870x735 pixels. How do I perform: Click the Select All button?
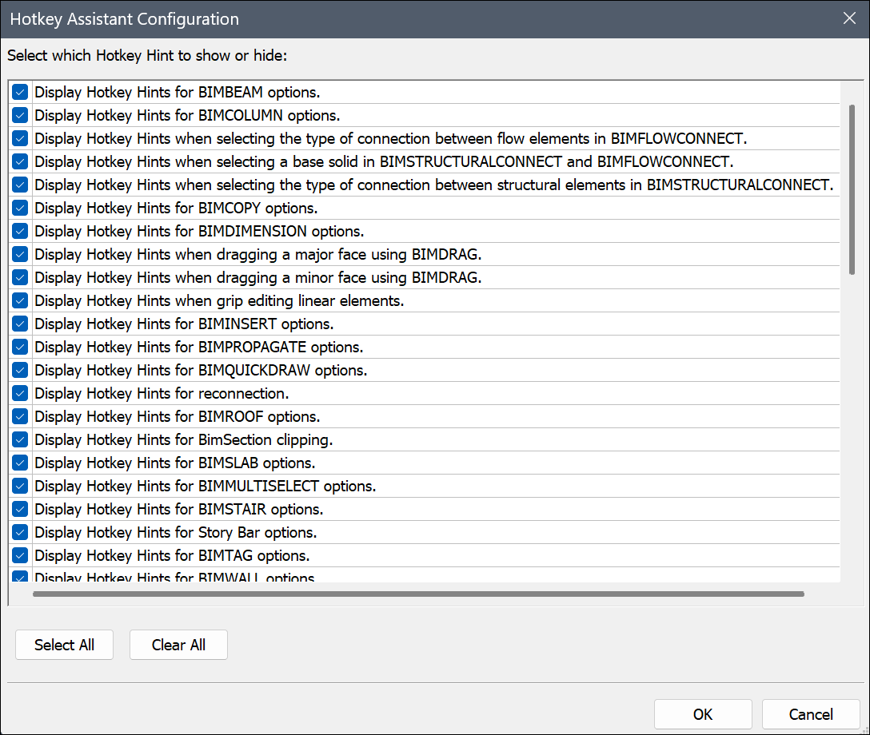coord(64,645)
